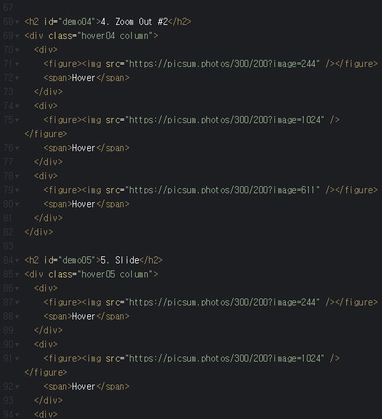
Task: Fold the figure element on line 71
Action: coord(17,64)
